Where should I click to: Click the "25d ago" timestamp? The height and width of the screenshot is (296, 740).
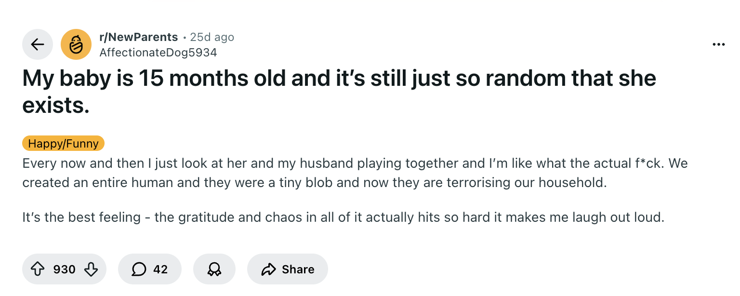[x=212, y=37]
